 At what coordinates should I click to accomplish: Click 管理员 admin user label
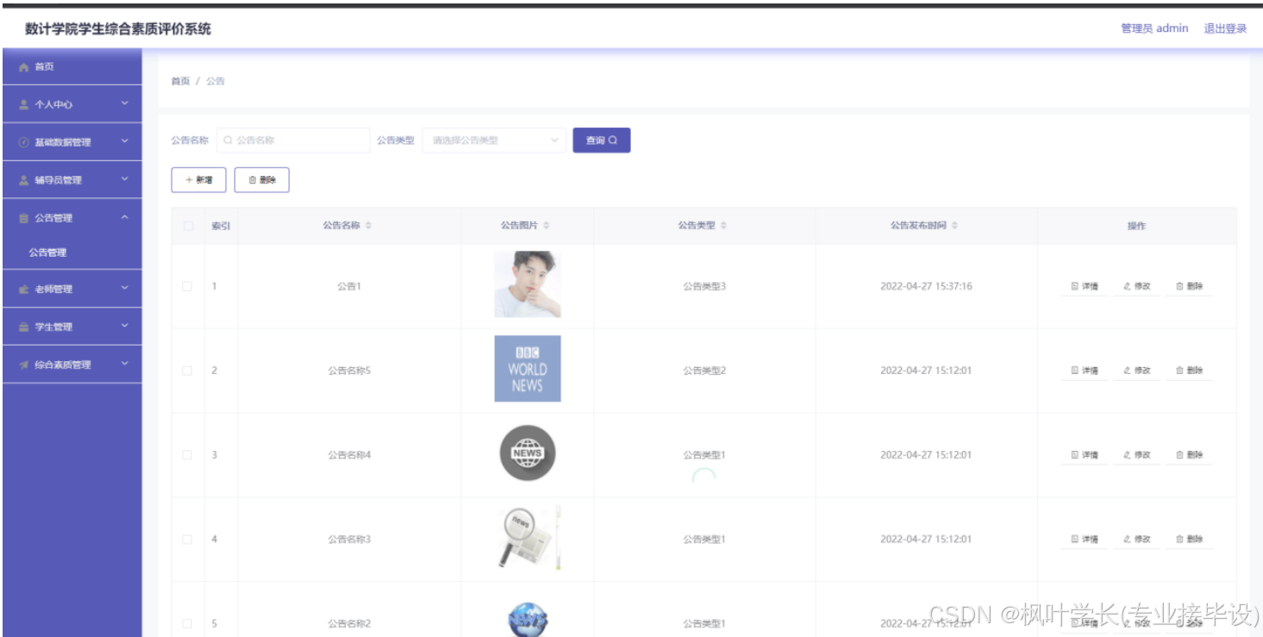pyautogui.click(x=1154, y=28)
